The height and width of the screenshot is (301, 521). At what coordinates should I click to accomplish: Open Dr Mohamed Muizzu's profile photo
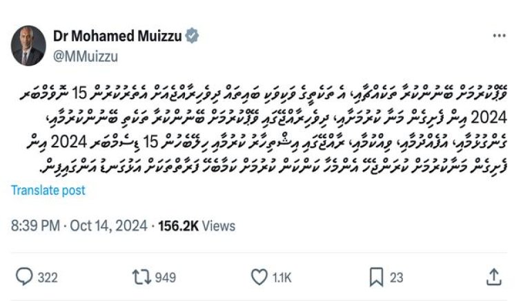pos(28,48)
